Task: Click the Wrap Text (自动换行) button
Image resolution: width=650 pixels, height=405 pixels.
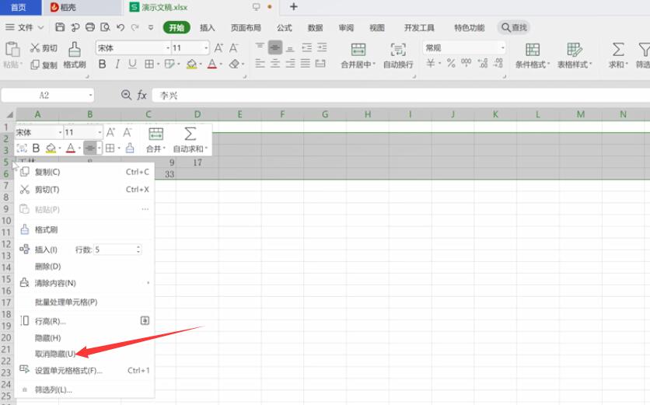Action: click(398, 55)
